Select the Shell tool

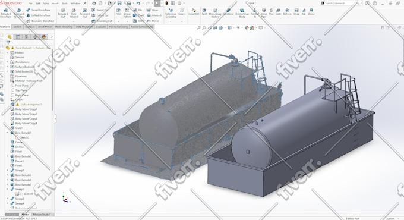coord(138,21)
